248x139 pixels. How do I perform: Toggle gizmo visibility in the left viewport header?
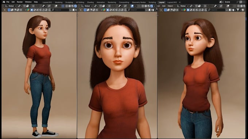point(49,6)
